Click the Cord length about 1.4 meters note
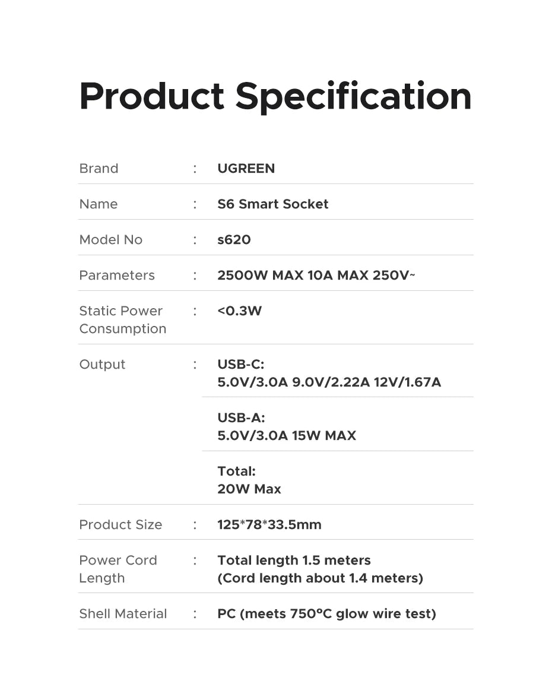This screenshot has height=678, width=552. coord(320,578)
